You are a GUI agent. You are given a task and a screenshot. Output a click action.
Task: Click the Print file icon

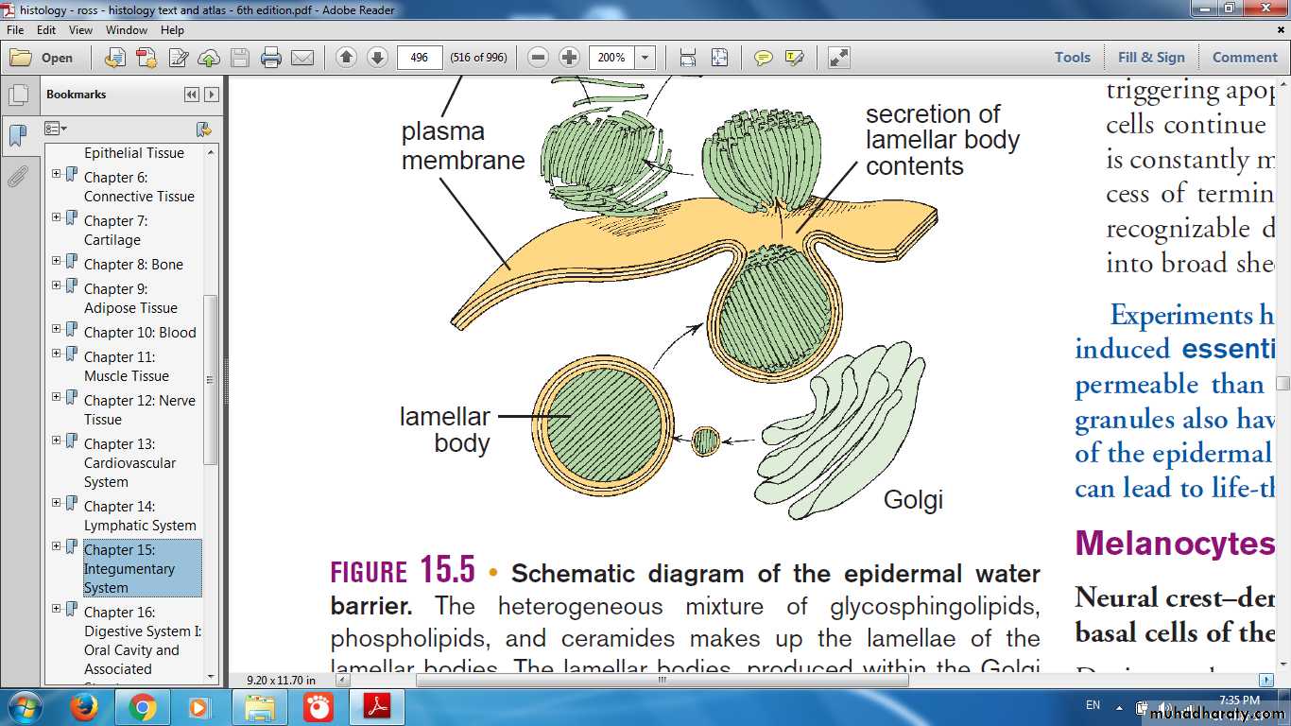pyautogui.click(x=271, y=58)
